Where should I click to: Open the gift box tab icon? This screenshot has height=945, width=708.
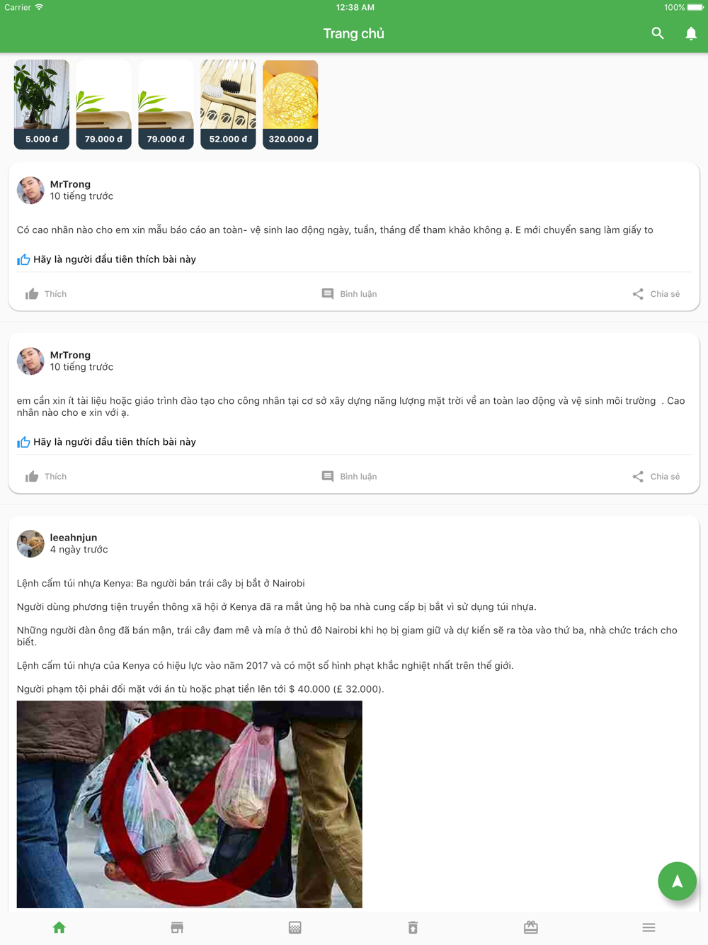(531, 927)
